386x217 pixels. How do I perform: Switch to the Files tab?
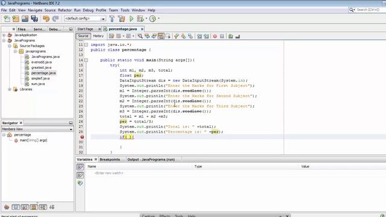pos(22,29)
